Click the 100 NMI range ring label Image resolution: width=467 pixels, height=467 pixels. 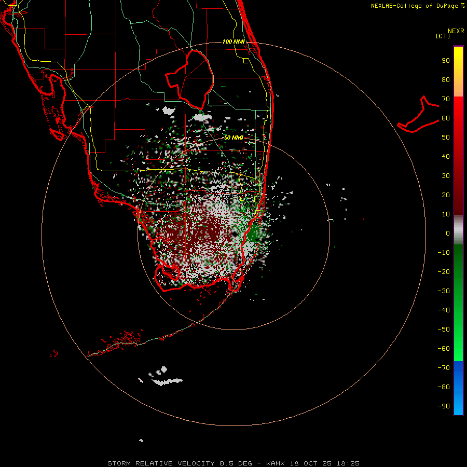(x=233, y=42)
